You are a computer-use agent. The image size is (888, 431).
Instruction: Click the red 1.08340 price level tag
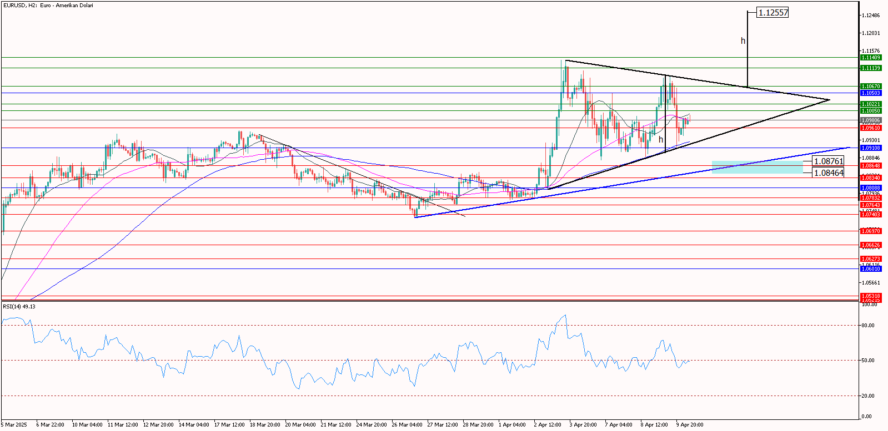coord(871,178)
